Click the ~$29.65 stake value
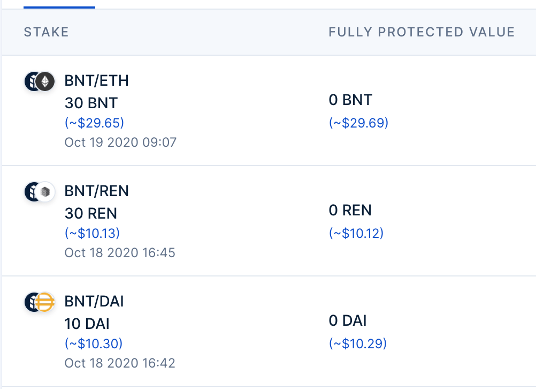The height and width of the screenshot is (389, 536). click(94, 123)
